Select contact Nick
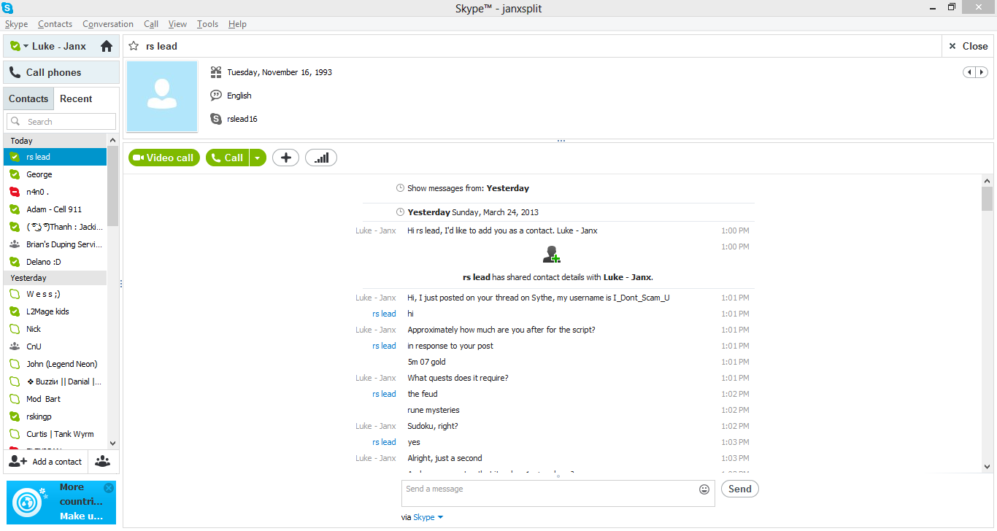Image resolution: width=997 pixels, height=531 pixels. [x=55, y=329]
